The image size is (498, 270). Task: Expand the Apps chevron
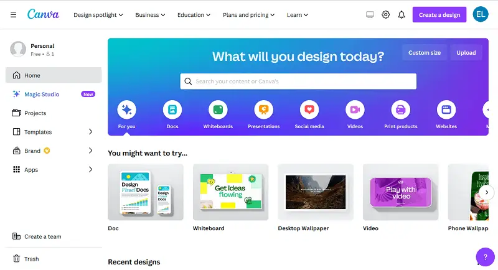tap(90, 169)
